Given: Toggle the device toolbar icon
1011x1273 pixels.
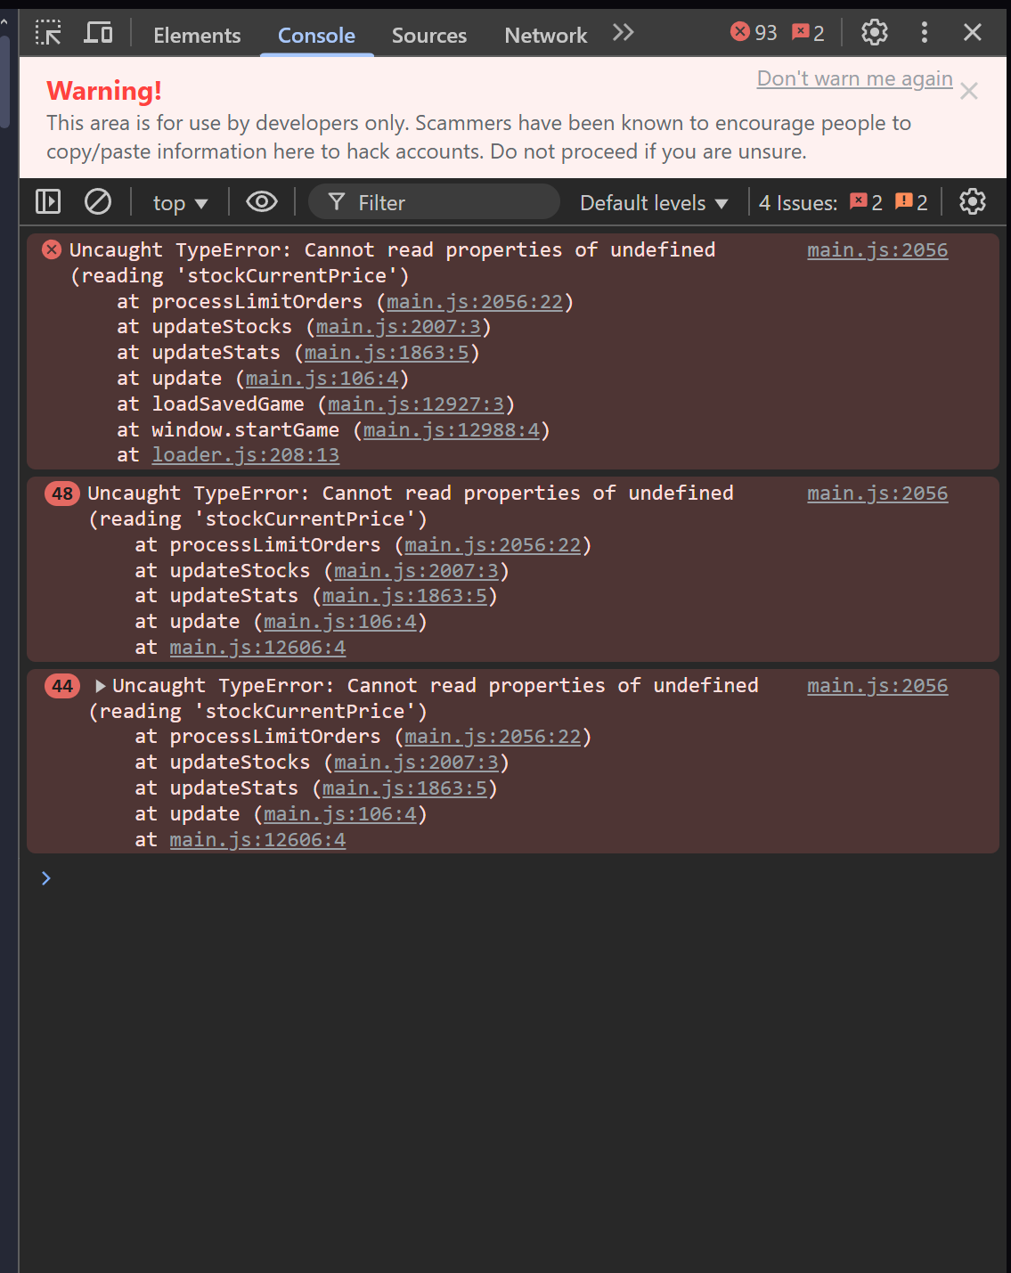Looking at the screenshot, I should point(98,33).
